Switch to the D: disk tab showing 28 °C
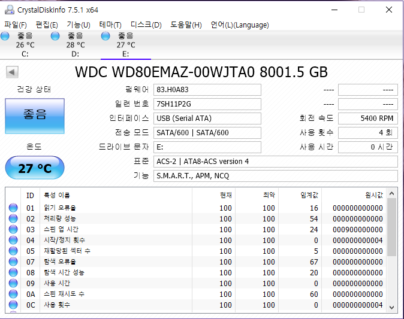 click(76, 45)
